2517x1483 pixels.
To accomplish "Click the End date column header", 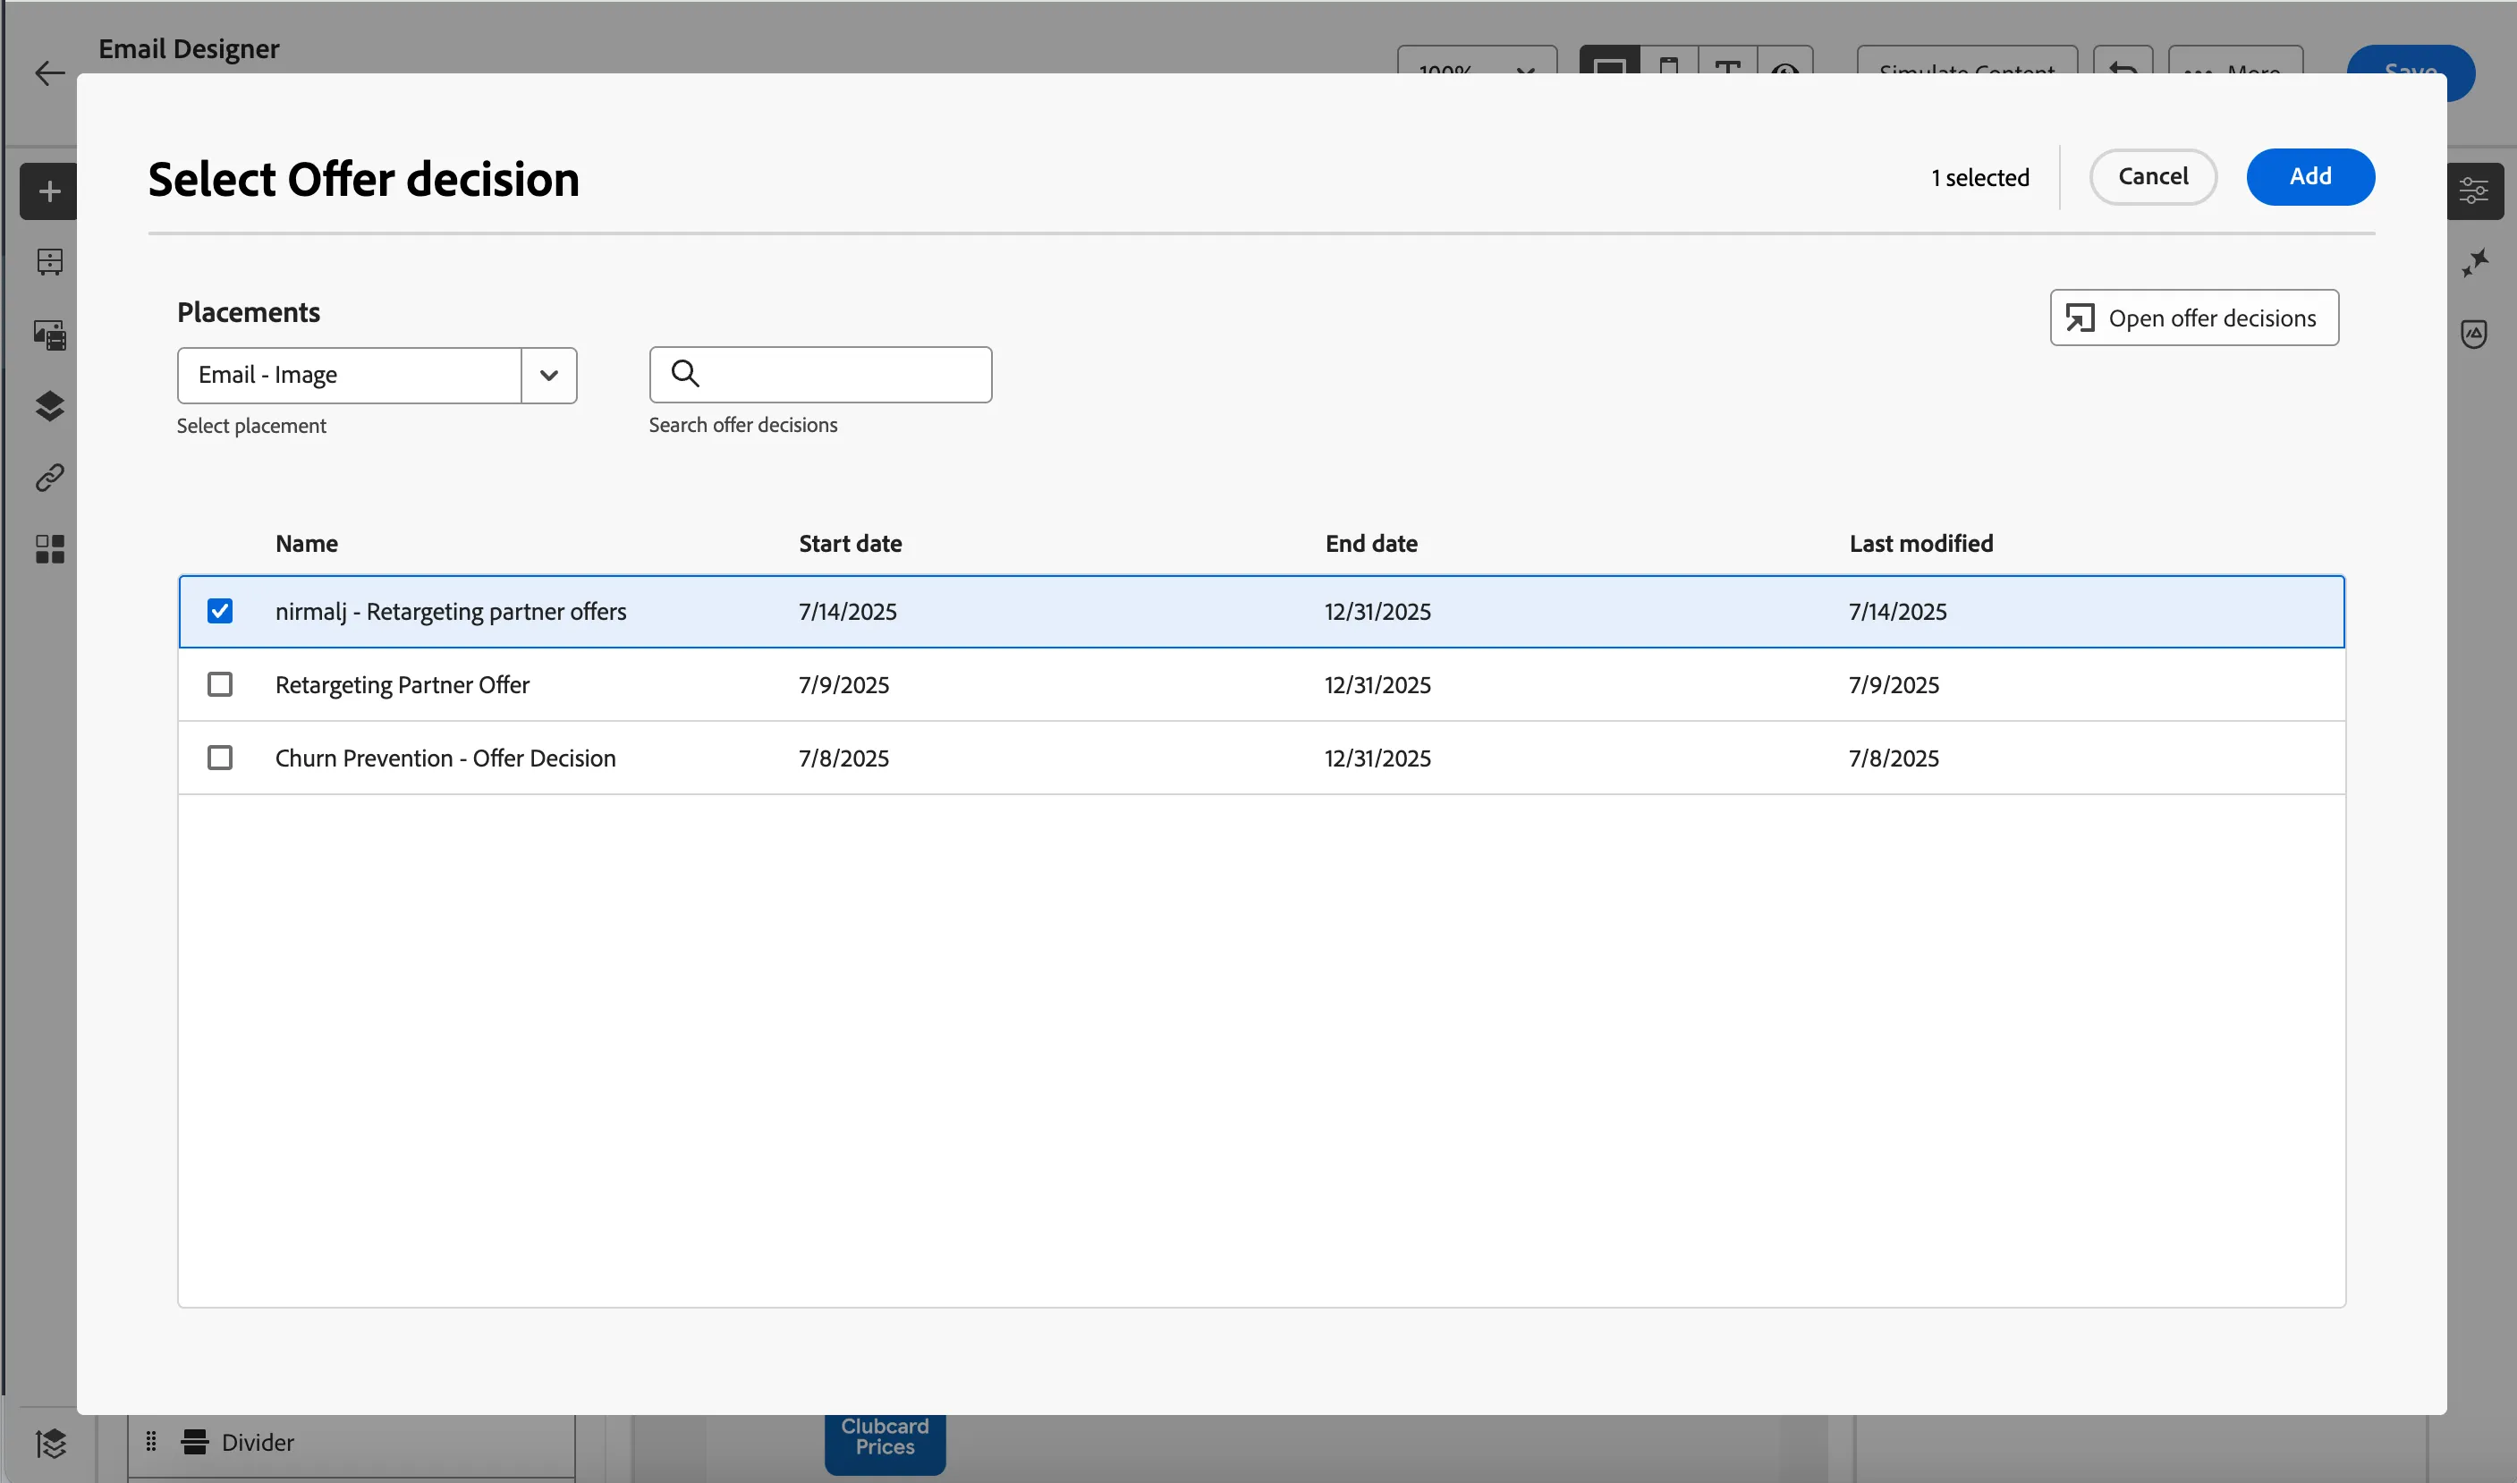I will [1371, 544].
